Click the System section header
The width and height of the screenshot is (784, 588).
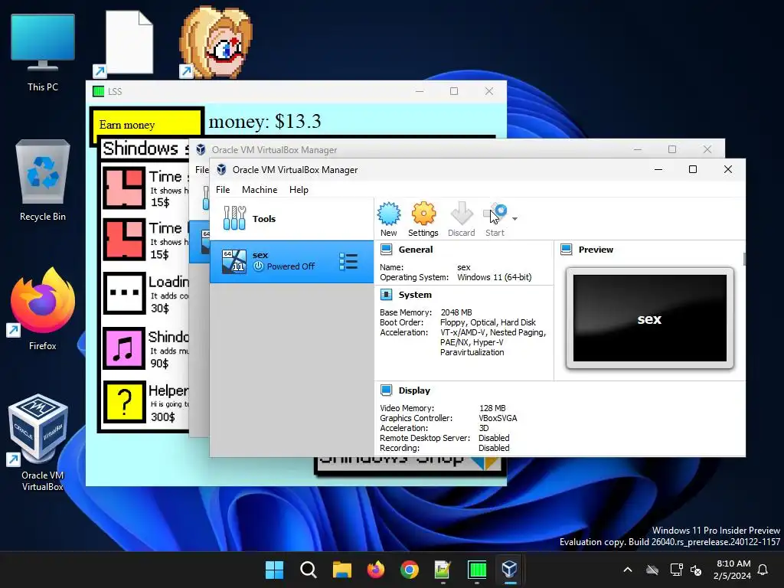coord(414,295)
